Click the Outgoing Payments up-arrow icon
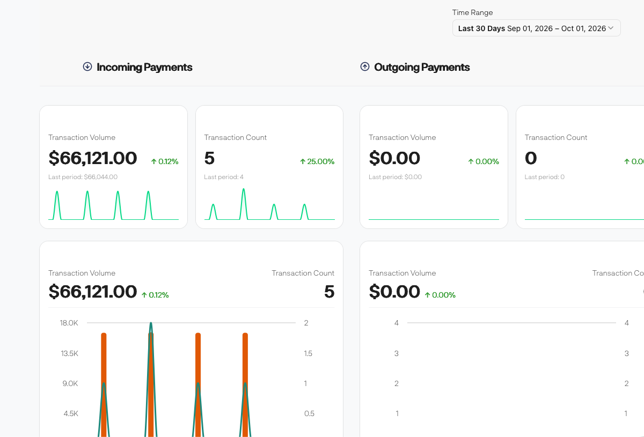 coord(365,66)
